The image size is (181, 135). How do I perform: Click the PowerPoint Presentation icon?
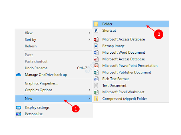click(96, 66)
